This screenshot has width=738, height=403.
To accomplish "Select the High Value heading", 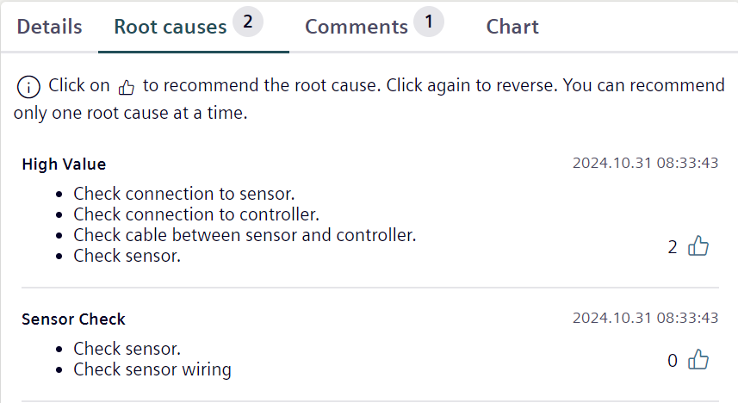I will tap(64, 164).
